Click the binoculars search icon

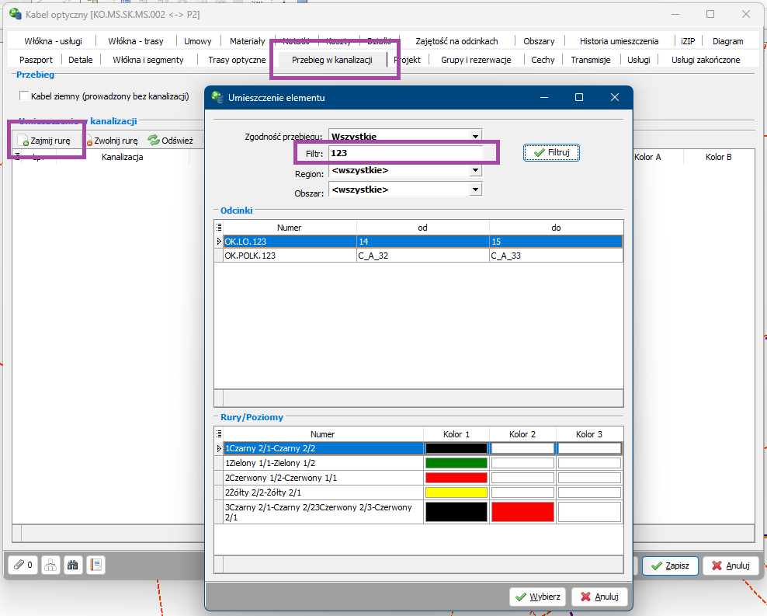pos(73,566)
